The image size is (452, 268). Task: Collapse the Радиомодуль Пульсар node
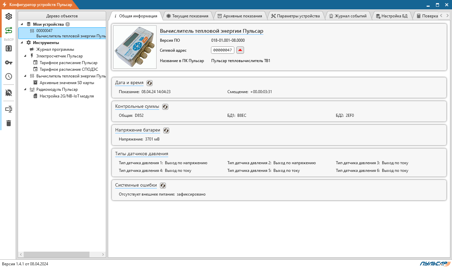point(25,89)
